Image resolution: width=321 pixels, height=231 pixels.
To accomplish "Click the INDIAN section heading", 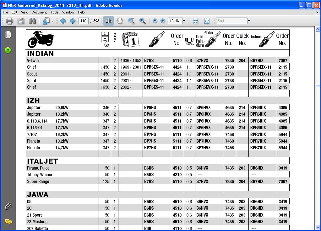I will click(x=40, y=54).
